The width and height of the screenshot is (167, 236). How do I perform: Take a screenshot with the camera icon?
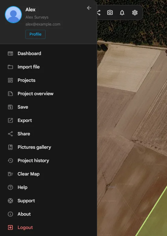(110, 12)
